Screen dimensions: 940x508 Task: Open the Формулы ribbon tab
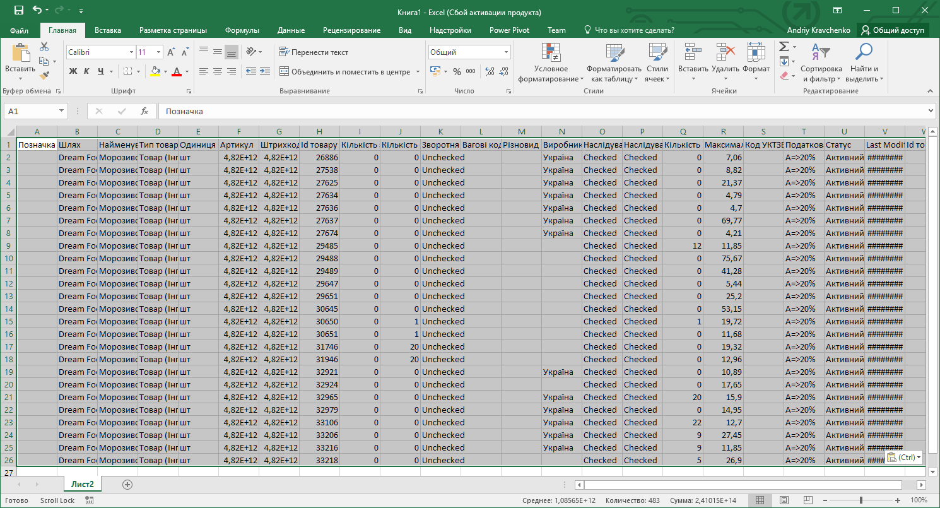pos(242,30)
